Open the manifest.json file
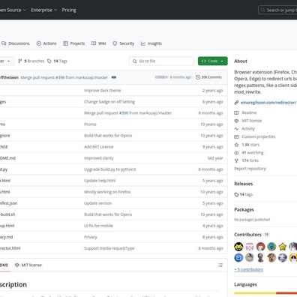 tap(9, 203)
